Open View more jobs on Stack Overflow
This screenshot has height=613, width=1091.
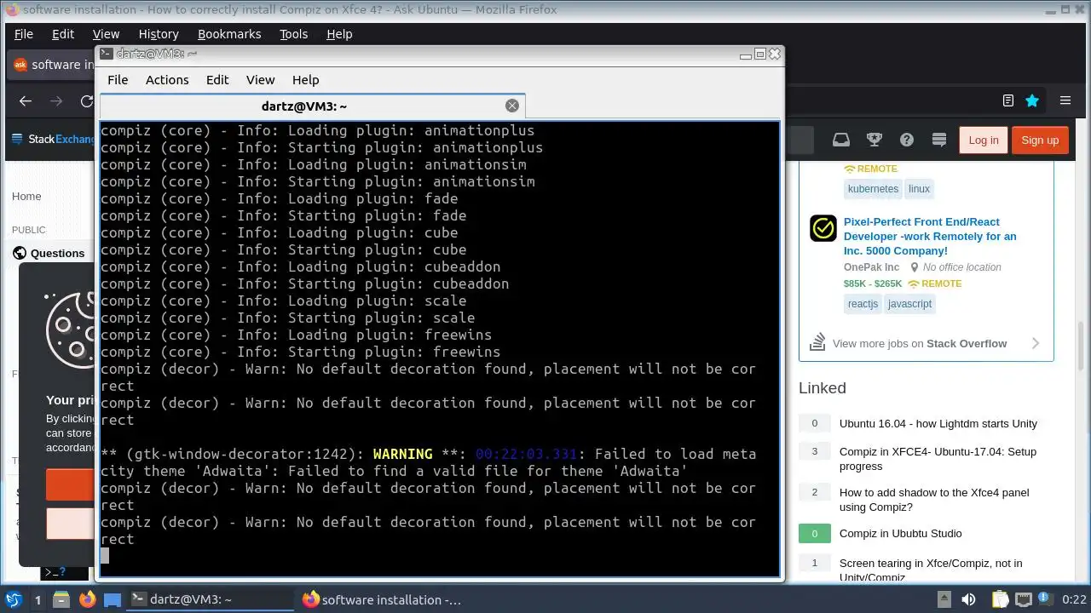click(x=920, y=343)
